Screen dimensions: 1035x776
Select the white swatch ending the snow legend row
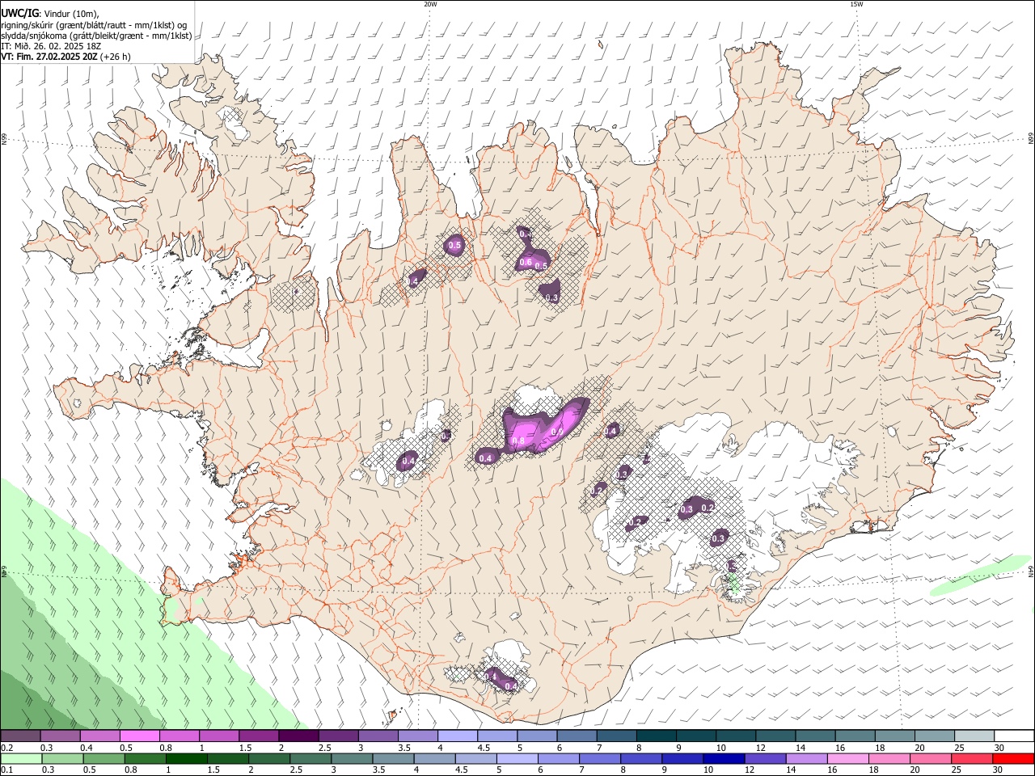pyautogui.click(x=1015, y=736)
